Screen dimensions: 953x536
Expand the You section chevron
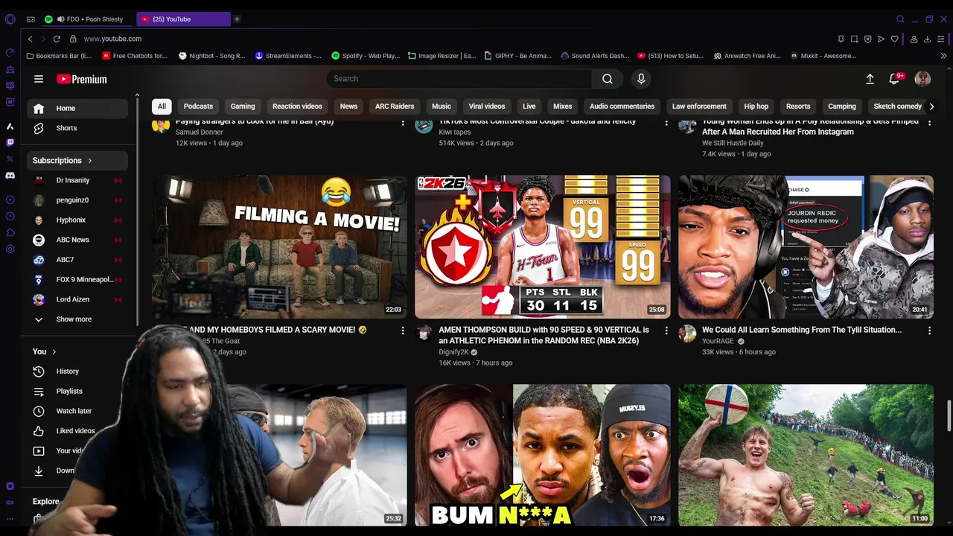coord(54,351)
